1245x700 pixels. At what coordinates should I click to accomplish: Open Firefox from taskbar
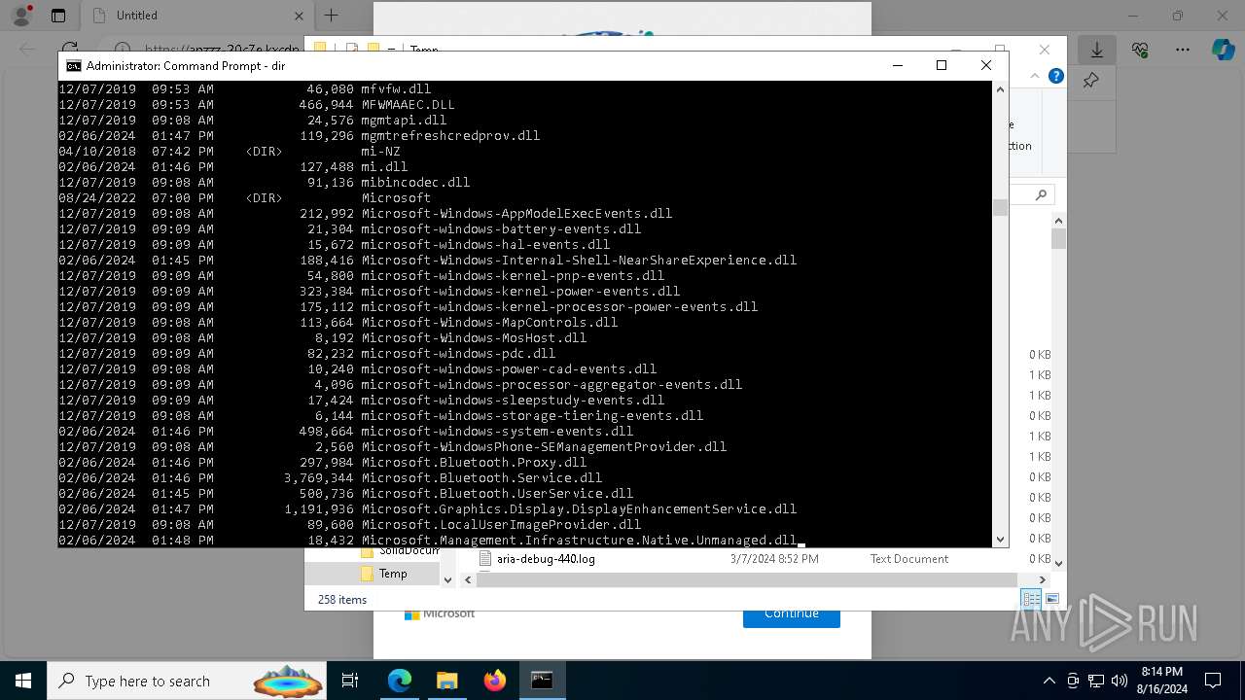pos(495,681)
